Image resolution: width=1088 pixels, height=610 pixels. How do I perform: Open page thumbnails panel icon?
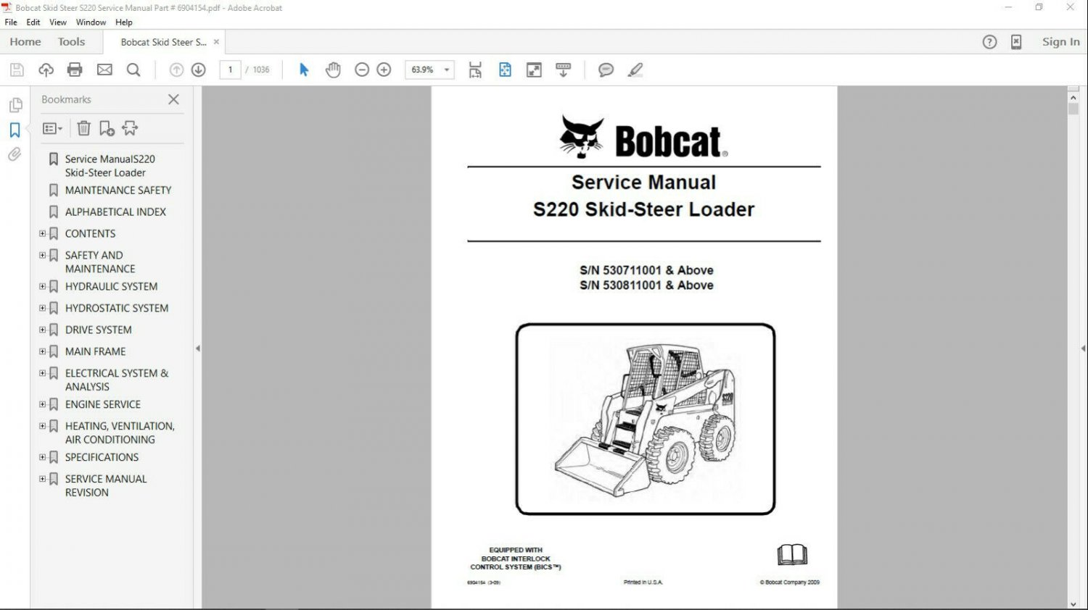pos(15,105)
